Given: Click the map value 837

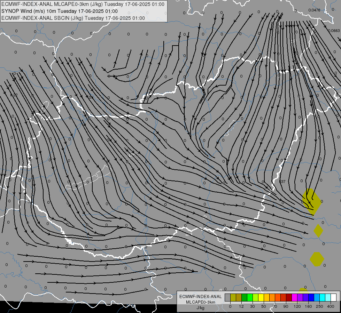Looking at the screenshot, I should click(x=282, y=182).
